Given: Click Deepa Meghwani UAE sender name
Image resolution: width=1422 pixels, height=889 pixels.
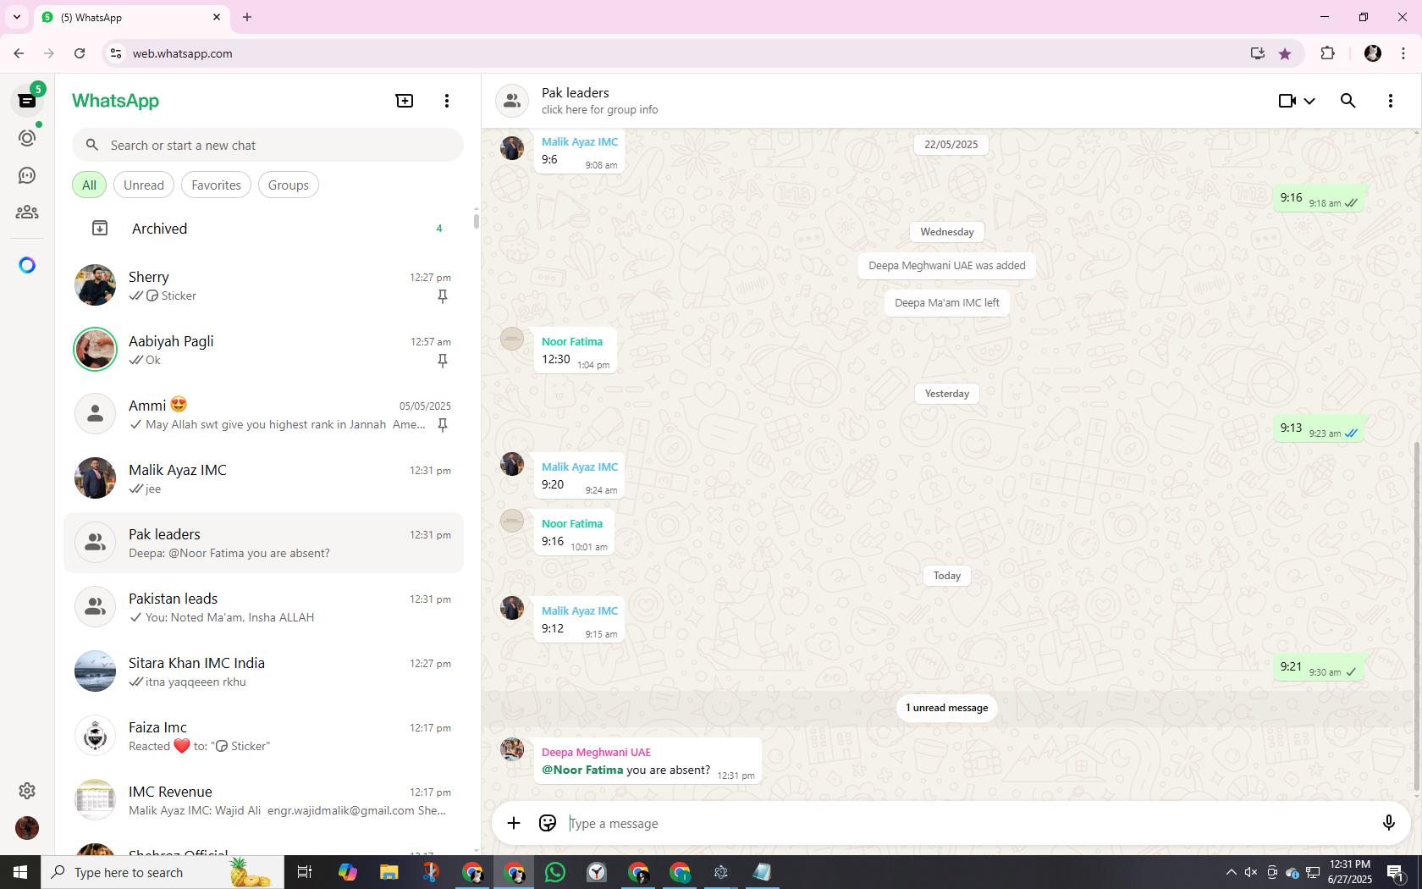Looking at the screenshot, I should click(596, 752).
